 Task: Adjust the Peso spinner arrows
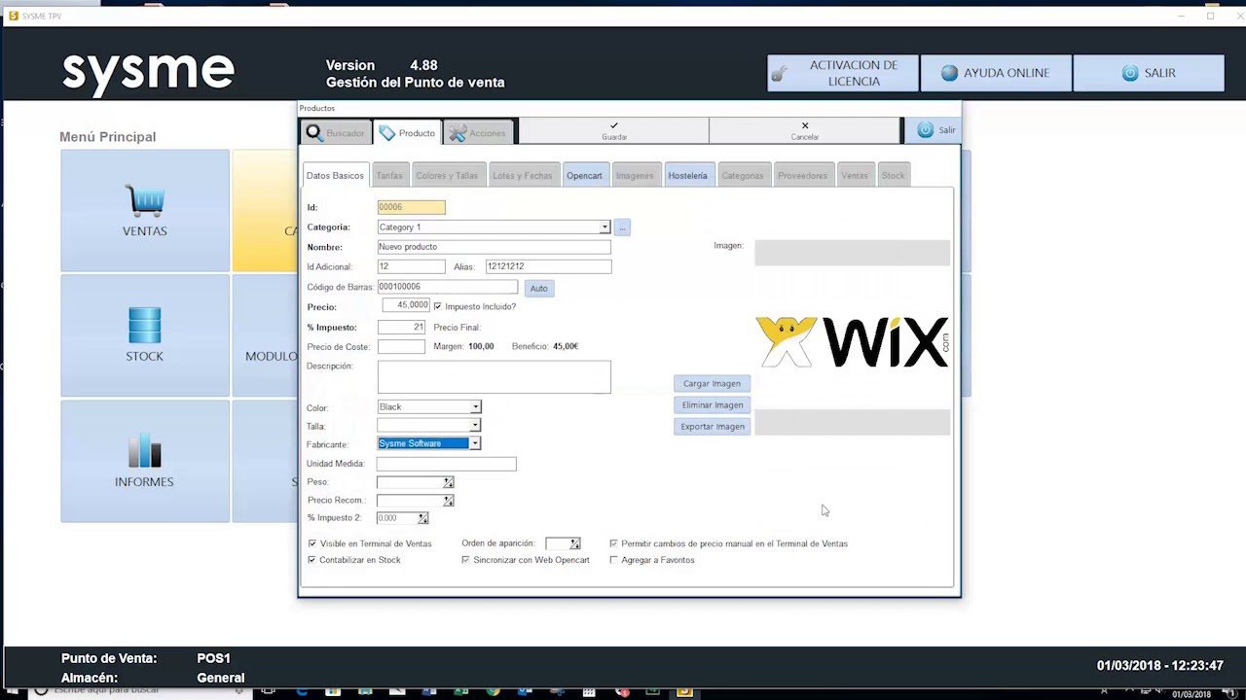tap(449, 482)
